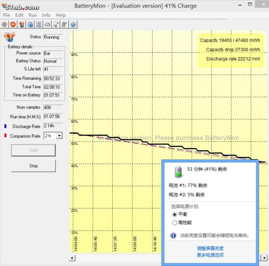This screenshot has width=269, height=266.
Task: Open the checklist configuration toolbar icon
Action: click(x=39, y=24)
